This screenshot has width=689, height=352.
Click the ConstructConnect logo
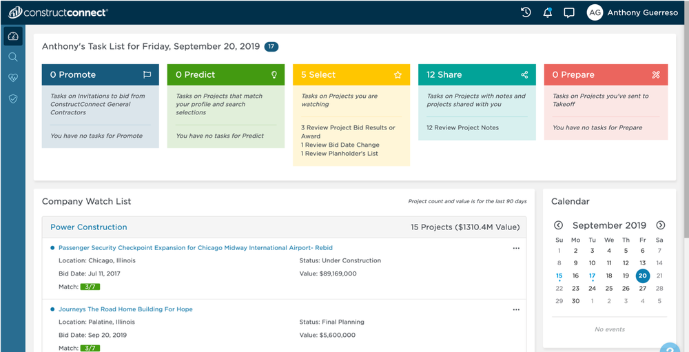(58, 12)
